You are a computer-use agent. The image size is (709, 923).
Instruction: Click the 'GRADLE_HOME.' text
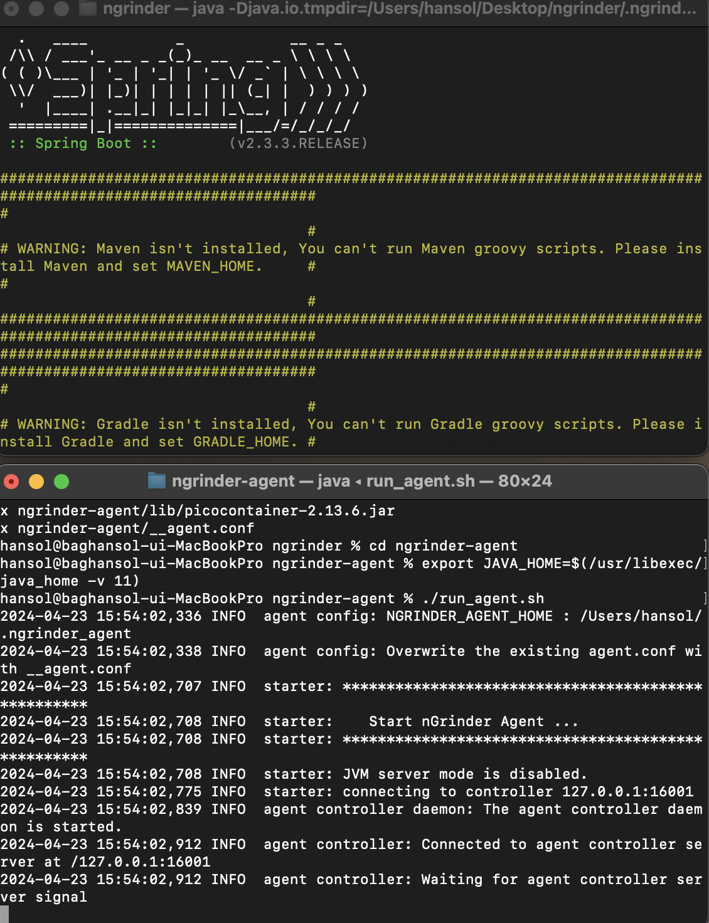pos(245,442)
